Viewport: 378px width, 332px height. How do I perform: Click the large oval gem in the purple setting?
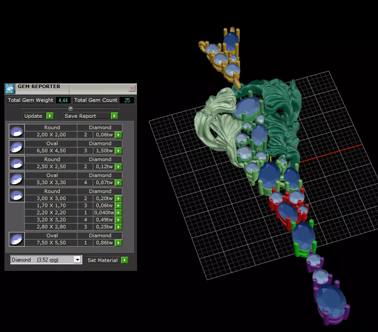coord(332,301)
